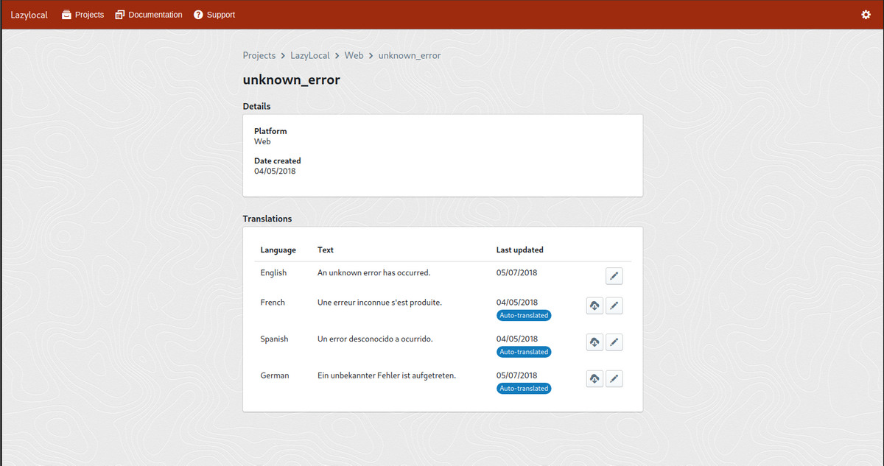Edit the French translation with pencil icon
Viewport: 884px width, 466px height.
pyautogui.click(x=614, y=306)
